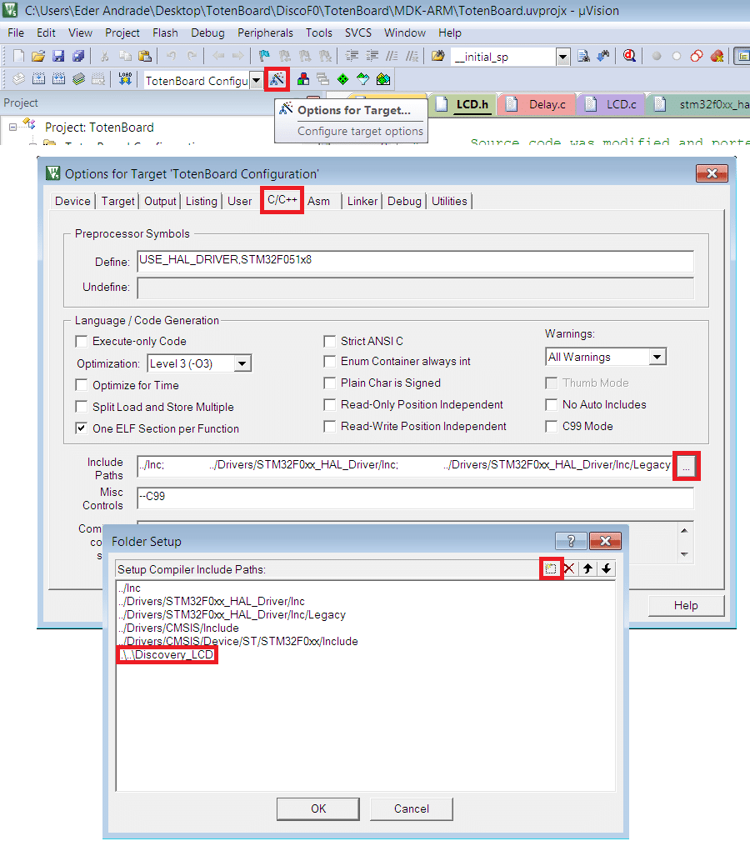Delete selected include path with red X
Viewport: 750px width, 841px height.
(570, 568)
